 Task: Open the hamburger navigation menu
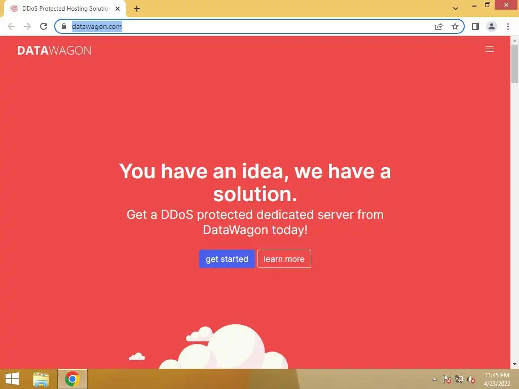489,49
